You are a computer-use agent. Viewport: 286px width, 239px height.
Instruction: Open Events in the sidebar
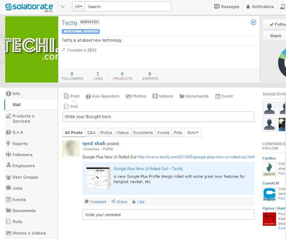[x=31, y=200]
